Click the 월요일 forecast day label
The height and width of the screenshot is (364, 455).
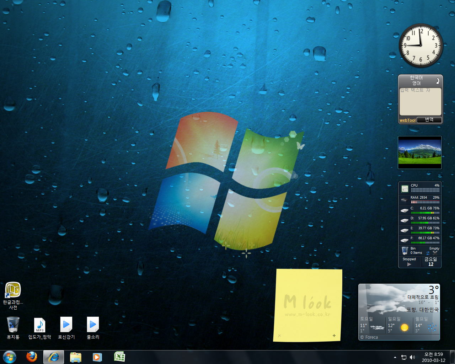coord(422,319)
